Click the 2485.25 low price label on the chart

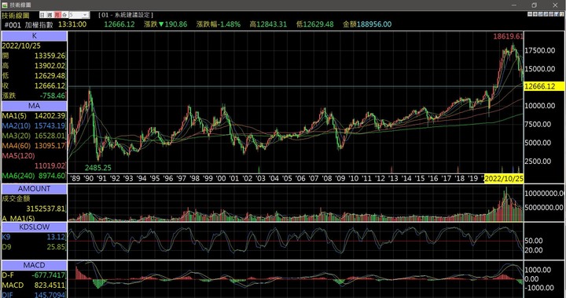pos(98,168)
